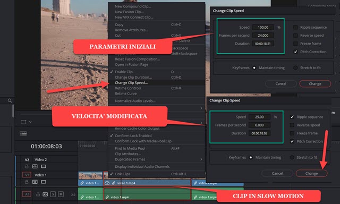Click Change button in the 100% speed dialog
The width and height of the screenshot is (340, 204).
click(x=315, y=84)
